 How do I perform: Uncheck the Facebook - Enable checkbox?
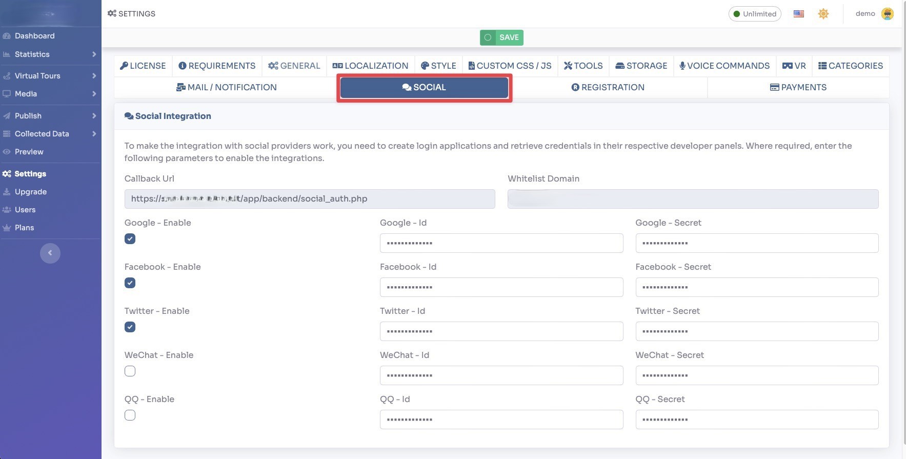pos(130,283)
